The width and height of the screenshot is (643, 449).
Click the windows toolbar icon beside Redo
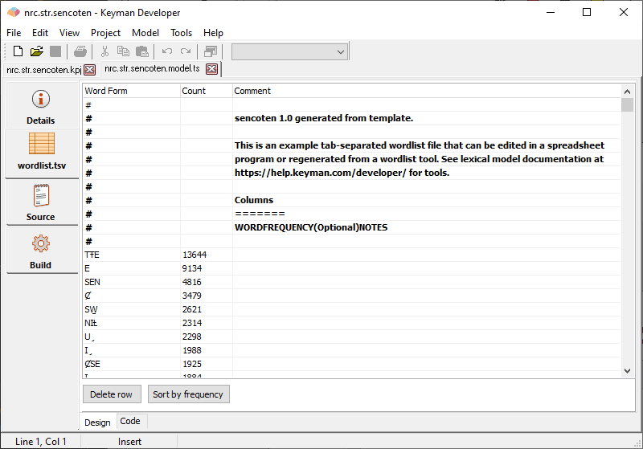211,51
